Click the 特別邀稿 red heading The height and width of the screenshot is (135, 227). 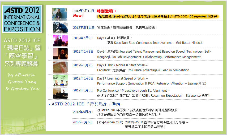106,11
